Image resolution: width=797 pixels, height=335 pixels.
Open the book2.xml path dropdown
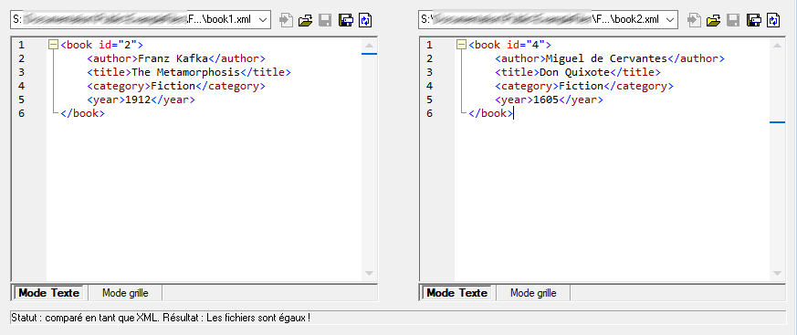[x=671, y=20]
